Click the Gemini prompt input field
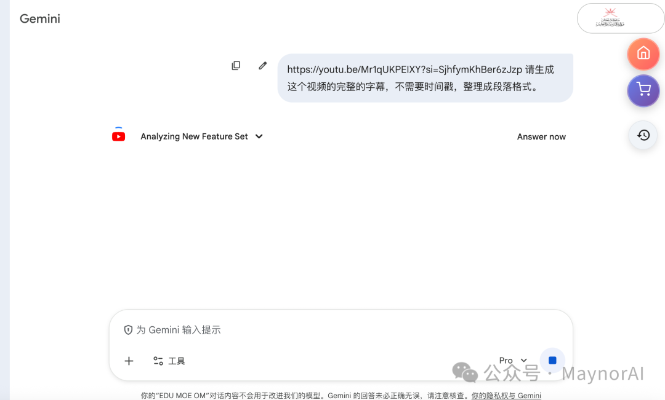This screenshot has width=665, height=400. point(308,329)
